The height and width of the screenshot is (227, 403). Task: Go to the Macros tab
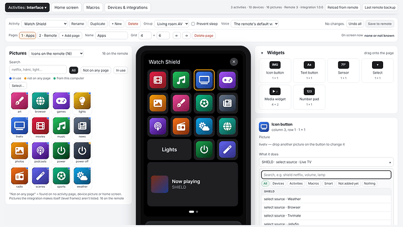[93, 8]
